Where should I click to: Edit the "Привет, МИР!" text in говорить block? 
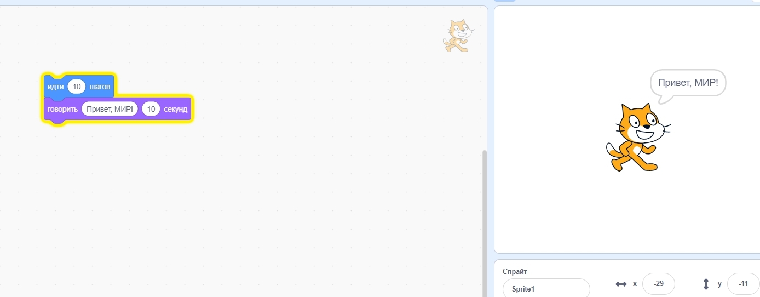coord(110,109)
